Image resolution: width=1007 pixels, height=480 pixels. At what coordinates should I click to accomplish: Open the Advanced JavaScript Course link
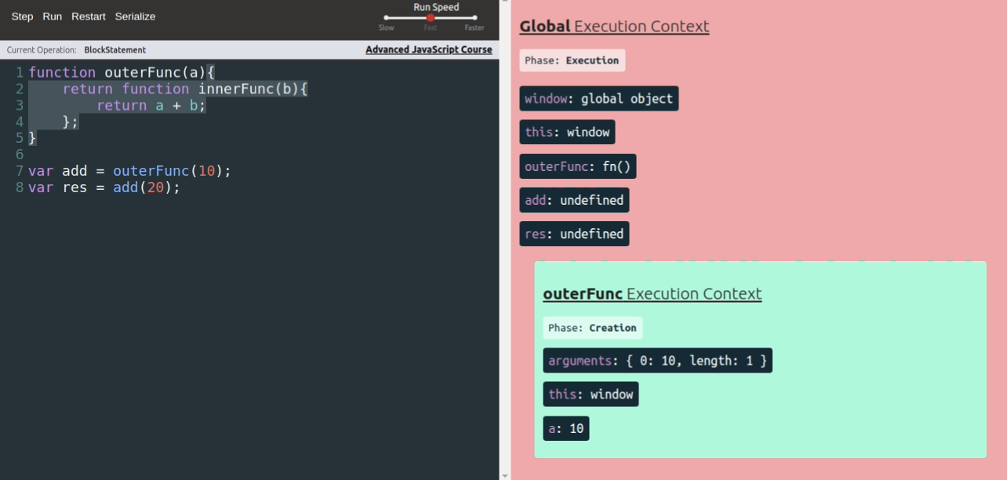pos(428,49)
